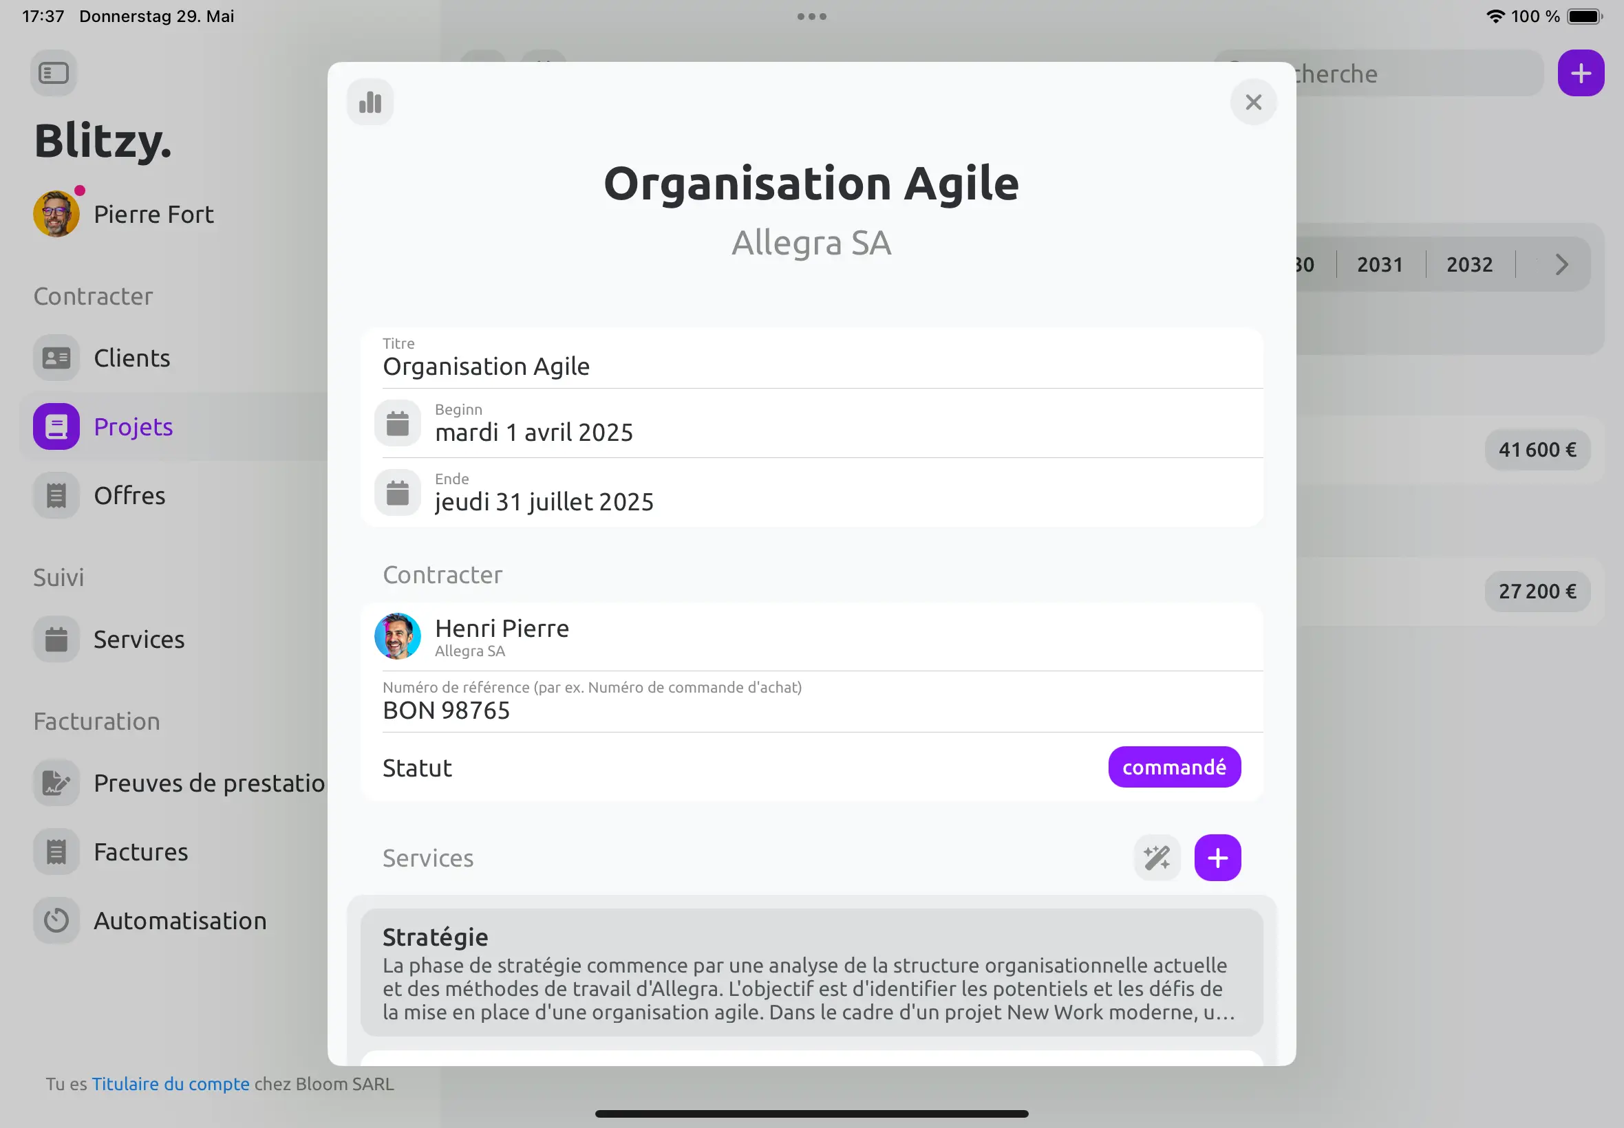
Task: Close the Organisation Agile dialog
Action: [x=1253, y=102]
